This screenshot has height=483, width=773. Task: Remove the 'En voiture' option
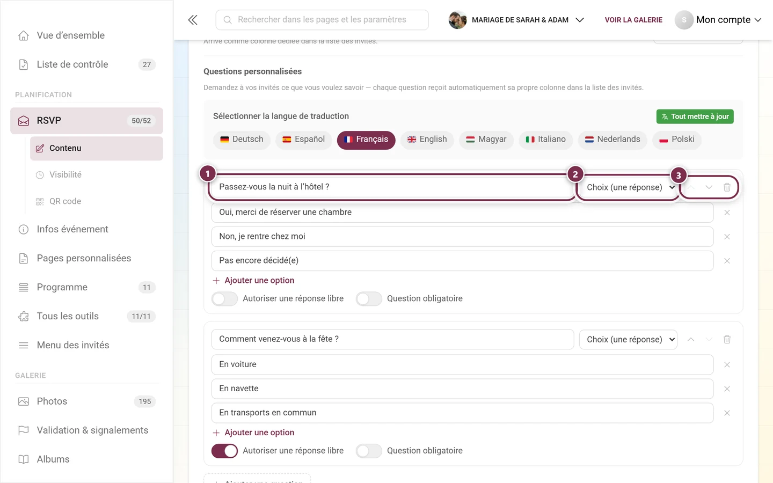pos(727,365)
